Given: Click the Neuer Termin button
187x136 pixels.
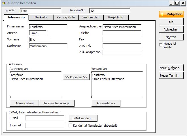Looking at the screenshot, I should pyautogui.click(x=171, y=75).
